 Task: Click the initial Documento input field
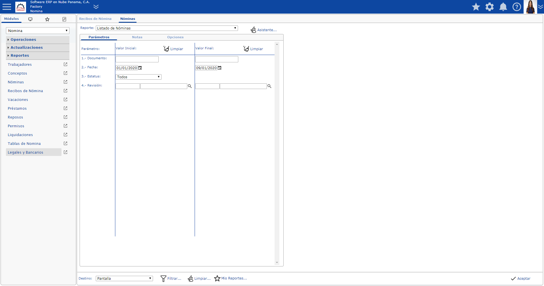(137, 59)
